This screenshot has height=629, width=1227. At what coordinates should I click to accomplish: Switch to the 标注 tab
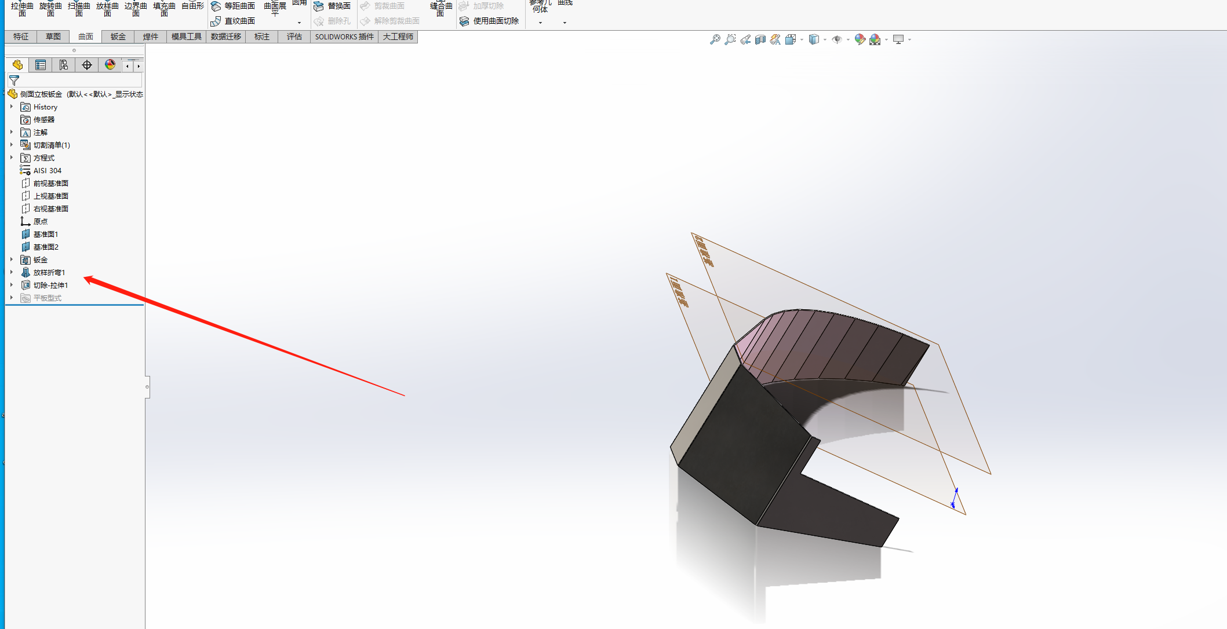point(262,36)
